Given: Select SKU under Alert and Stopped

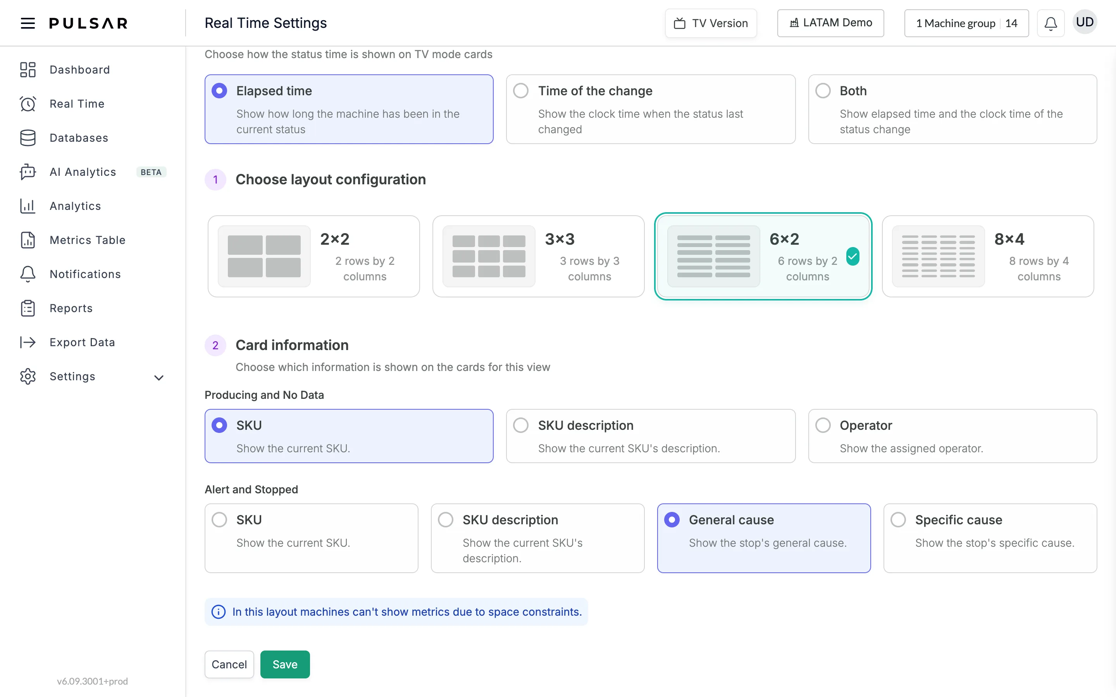Looking at the screenshot, I should coord(311,538).
